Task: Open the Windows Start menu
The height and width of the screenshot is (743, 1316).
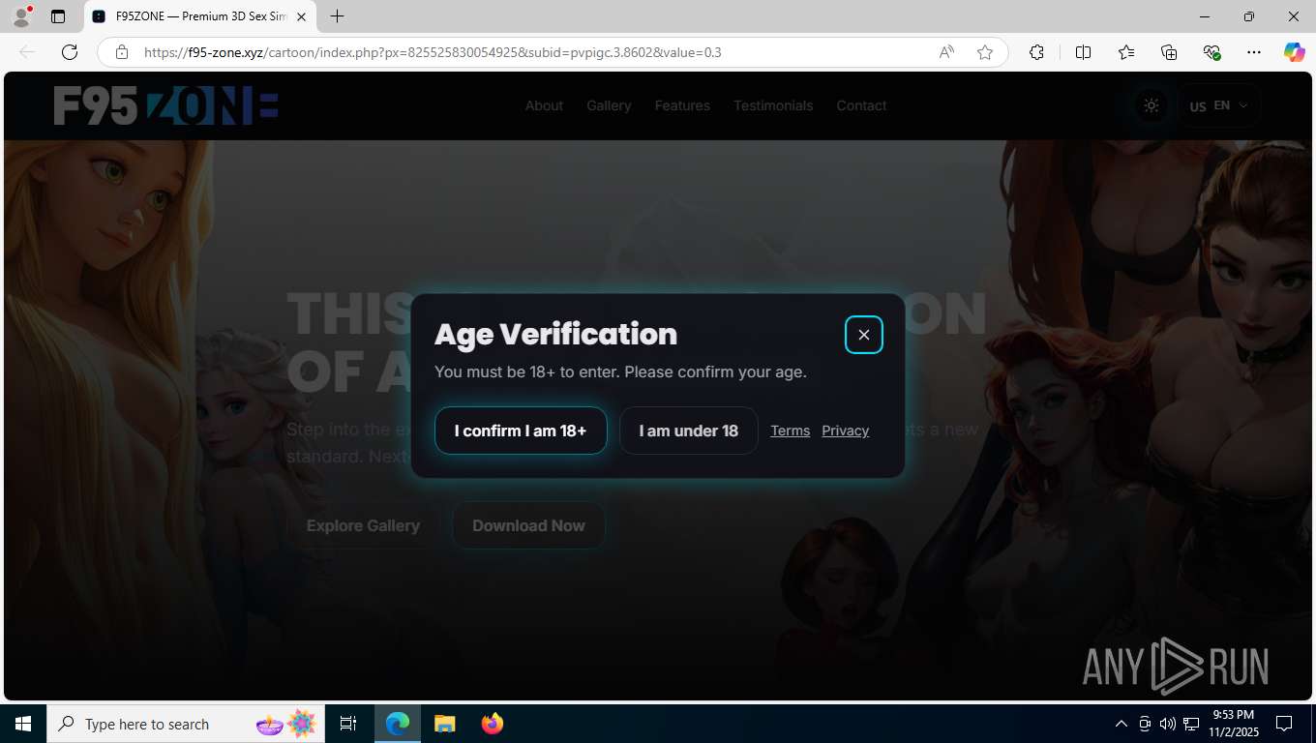Action: [x=22, y=724]
